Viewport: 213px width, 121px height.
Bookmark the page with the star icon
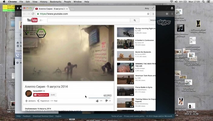(148, 14)
